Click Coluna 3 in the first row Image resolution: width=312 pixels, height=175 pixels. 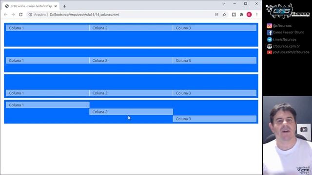point(214,28)
